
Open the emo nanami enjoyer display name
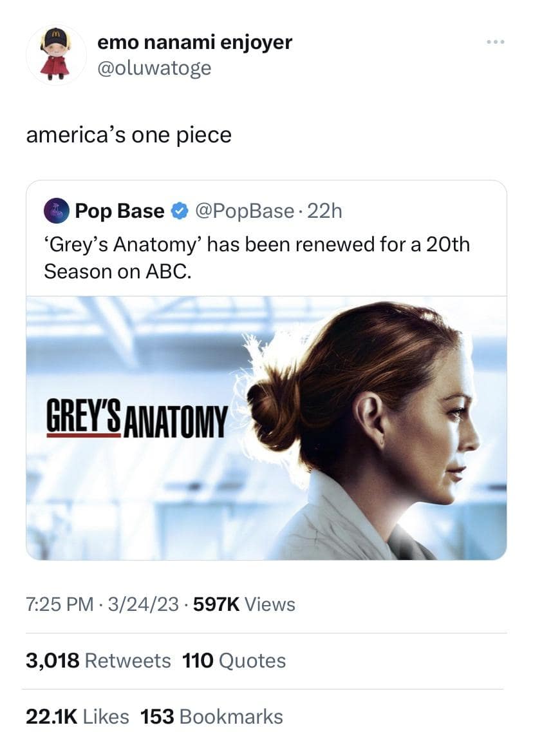point(194,43)
